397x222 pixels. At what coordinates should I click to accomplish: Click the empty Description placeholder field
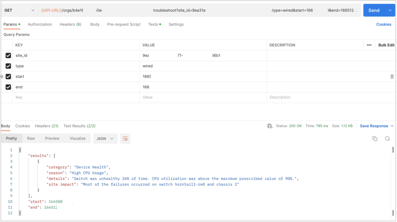[331, 98]
